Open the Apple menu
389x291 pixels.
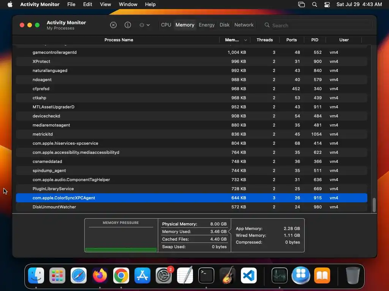pyautogui.click(x=10, y=5)
